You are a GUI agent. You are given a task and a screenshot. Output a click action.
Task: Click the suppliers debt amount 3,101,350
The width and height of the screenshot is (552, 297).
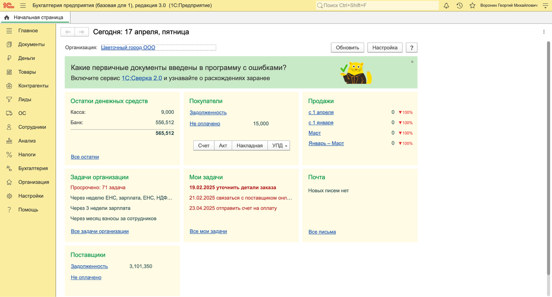[141, 266]
